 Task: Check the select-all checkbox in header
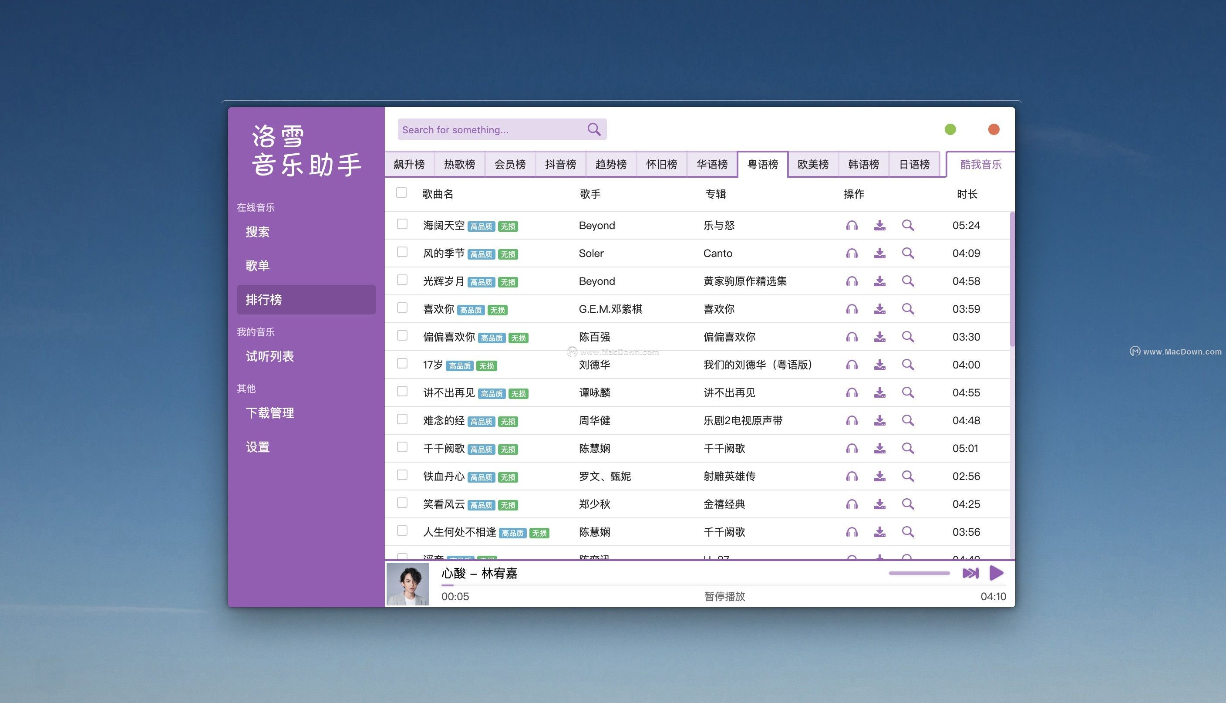(401, 193)
